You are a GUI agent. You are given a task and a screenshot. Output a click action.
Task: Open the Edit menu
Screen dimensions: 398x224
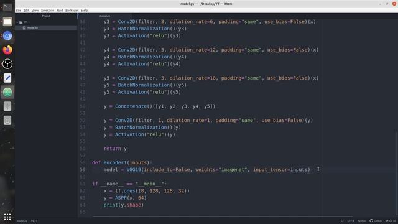26,11
